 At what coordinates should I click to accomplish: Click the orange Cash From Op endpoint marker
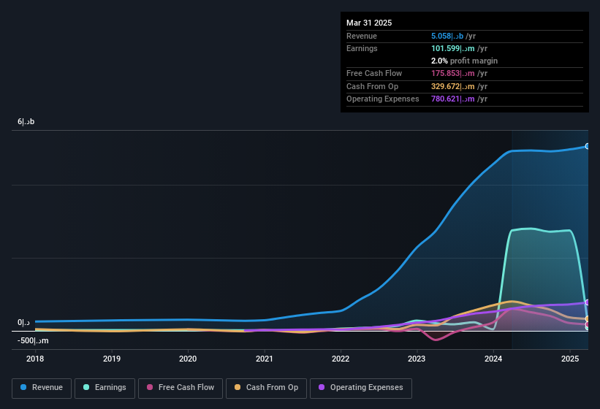tap(588, 318)
